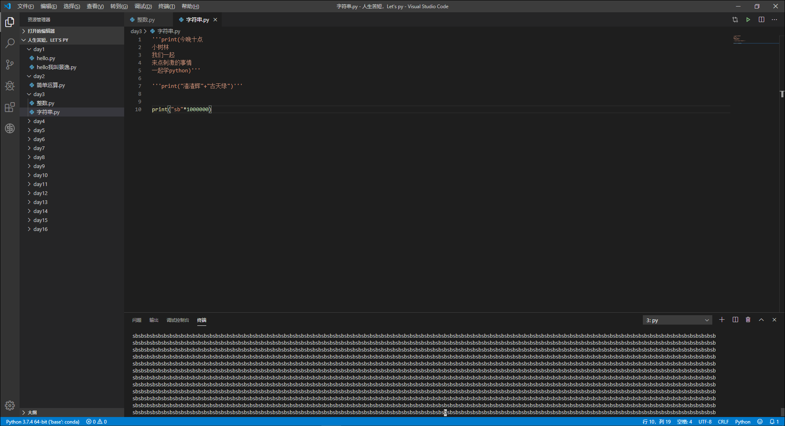Open the Debug view in activity bar

10,86
